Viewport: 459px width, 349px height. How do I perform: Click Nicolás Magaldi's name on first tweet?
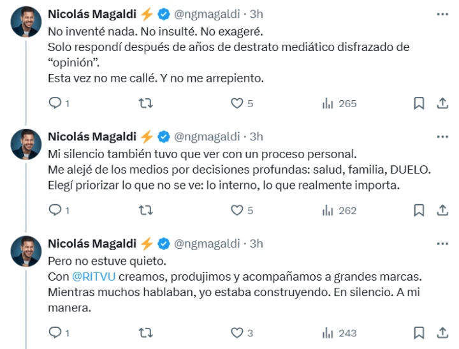(92, 14)
